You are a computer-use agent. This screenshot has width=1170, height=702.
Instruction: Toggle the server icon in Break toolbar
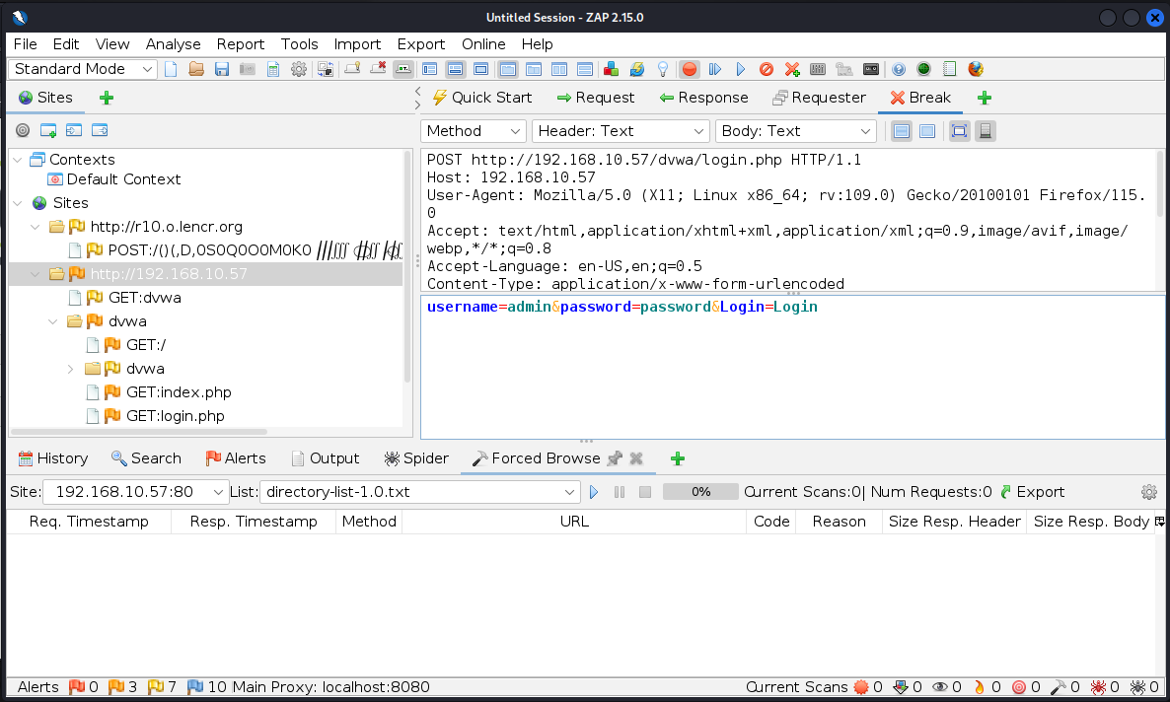(x=985, y=131)
